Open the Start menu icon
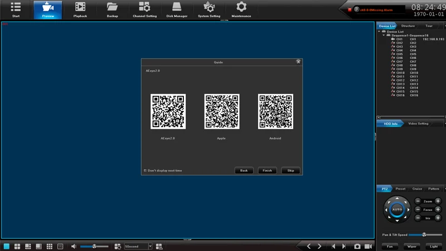The image size is (446, 251). (x=16, y=10)
